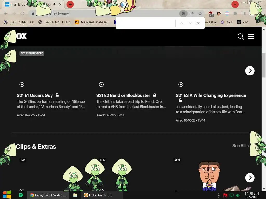Open the Extensions puzzle piece menu
Viewport: 266px width, 199px height.
click(x=235, y=13)
